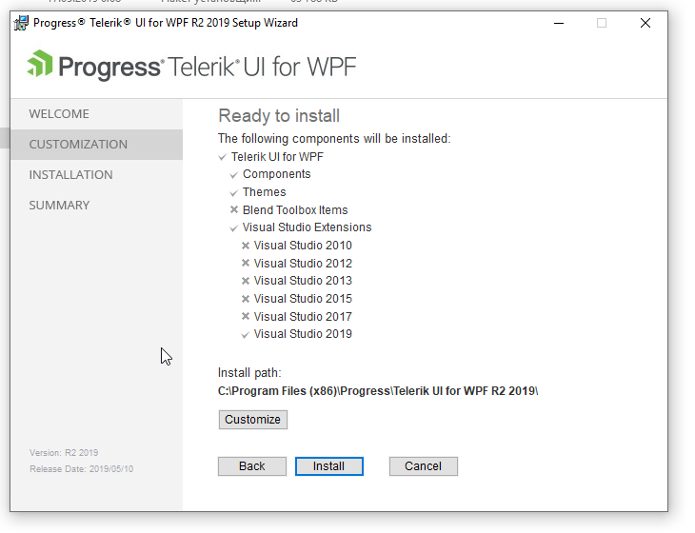Click the Install path: label
The height and width of the screenshot is (533, 695).
click(x=249, y=373)
